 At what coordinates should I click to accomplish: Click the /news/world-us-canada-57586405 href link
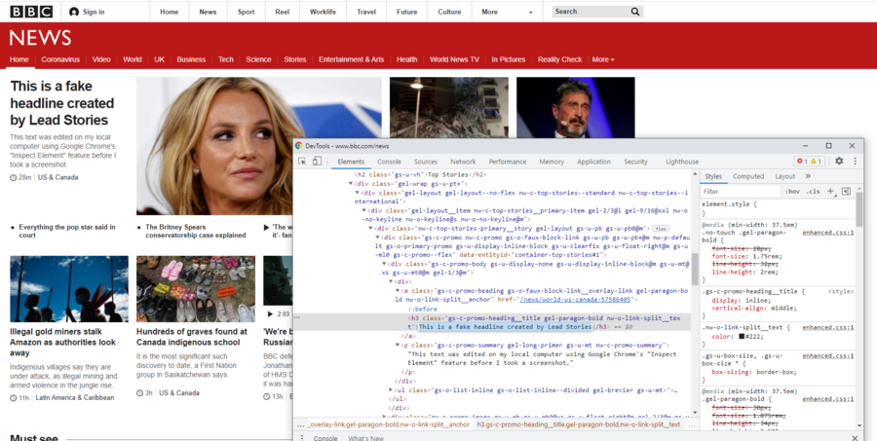(x=576, y=300)
